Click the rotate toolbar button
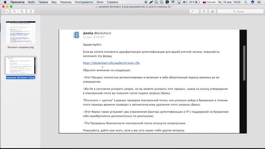 pyautogui.click(x=204, y=12)
